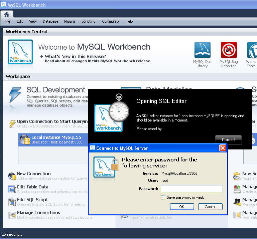Confirm password with OK button
The image size is (257, 239).
[x=182, y=207]
